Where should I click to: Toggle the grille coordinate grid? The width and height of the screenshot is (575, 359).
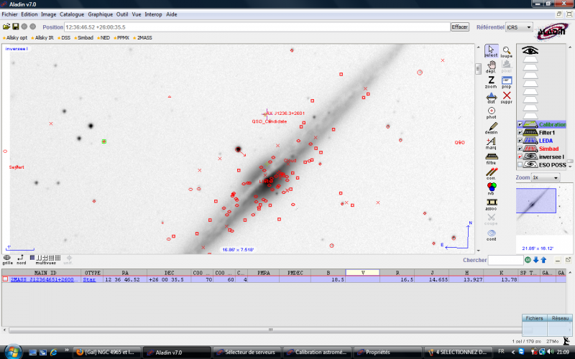[x=7, y=260]
